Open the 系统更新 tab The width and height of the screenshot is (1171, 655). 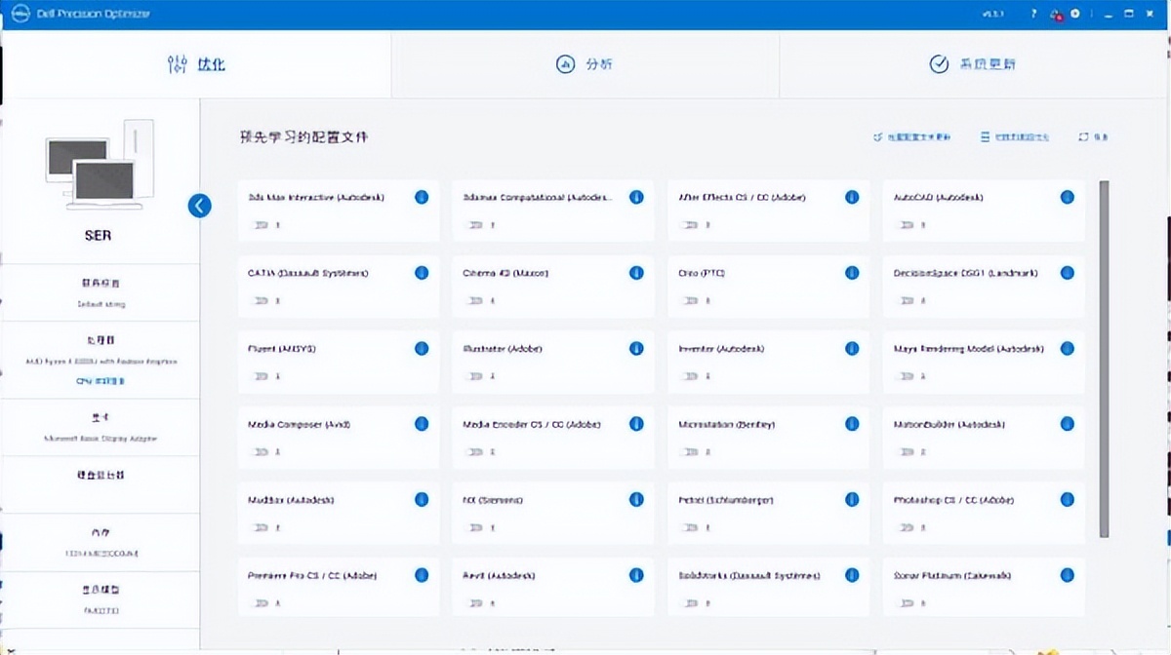click(972, 64)
